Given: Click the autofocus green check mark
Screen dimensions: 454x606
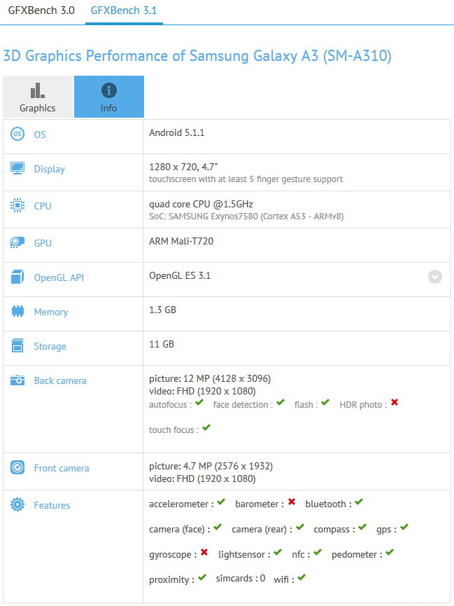Looking at the screenshot, I should click(199, 402).
